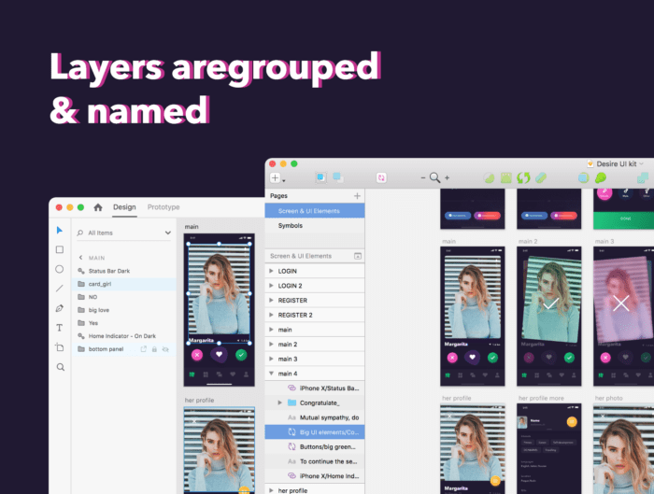
Task: Click the main 2 artboard thumbnail in Sketch
Action: [549, 316]
